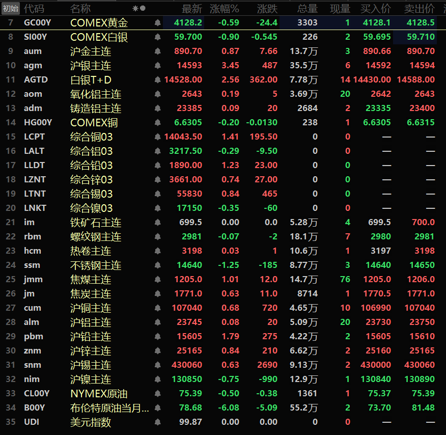
Task: Select the 沪铅主连 row name
Action: coord(91,337)
